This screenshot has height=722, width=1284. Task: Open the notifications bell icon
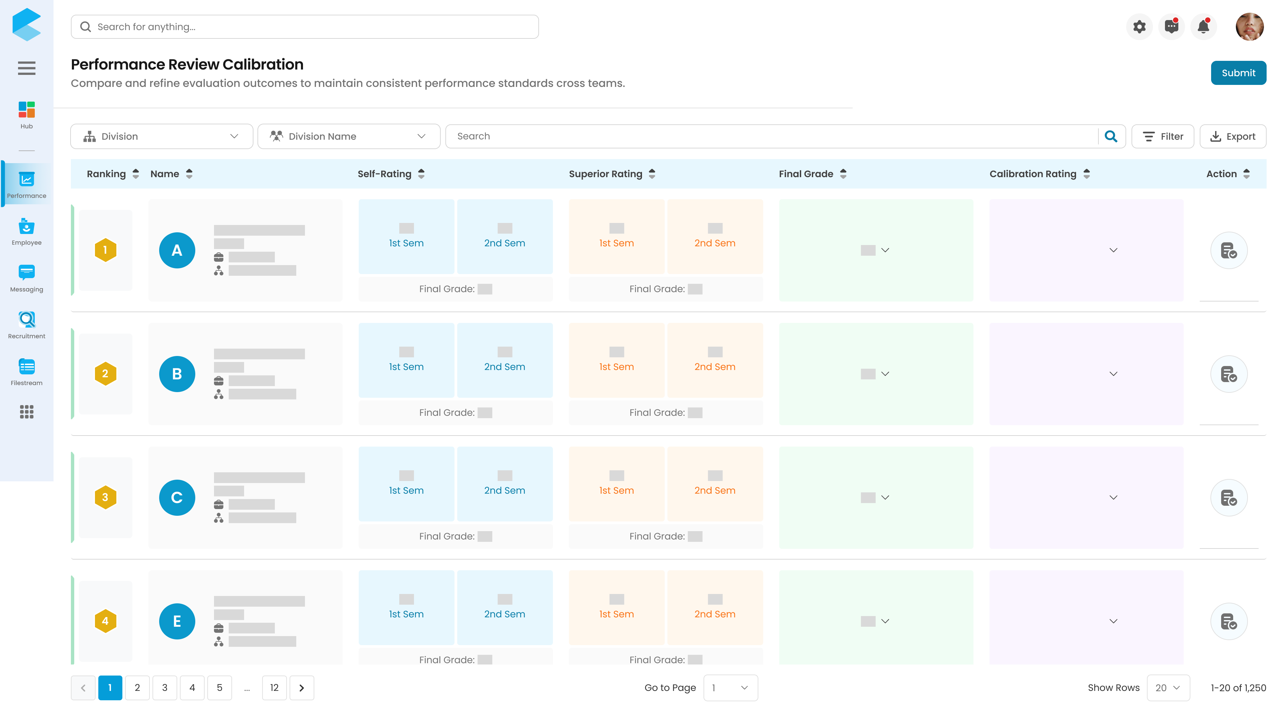click(x=1203, y=26)
